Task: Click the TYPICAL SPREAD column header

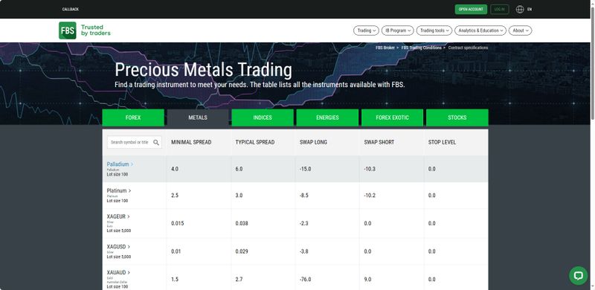Action: [255, 142]
